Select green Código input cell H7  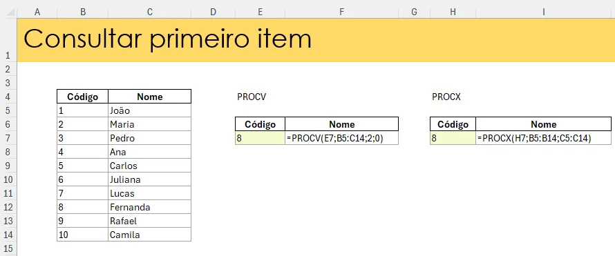pyautogui.click(x=453, y=138)
